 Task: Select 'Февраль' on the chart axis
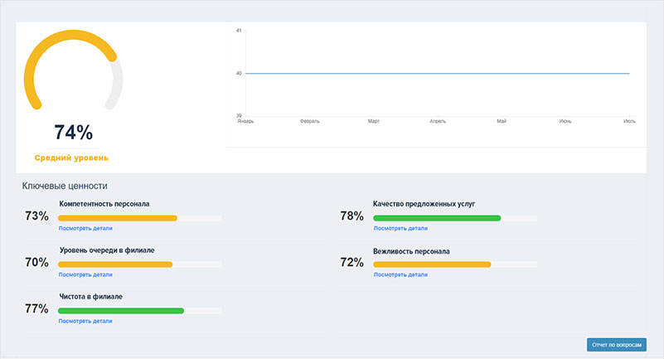(x=309, y=121)
